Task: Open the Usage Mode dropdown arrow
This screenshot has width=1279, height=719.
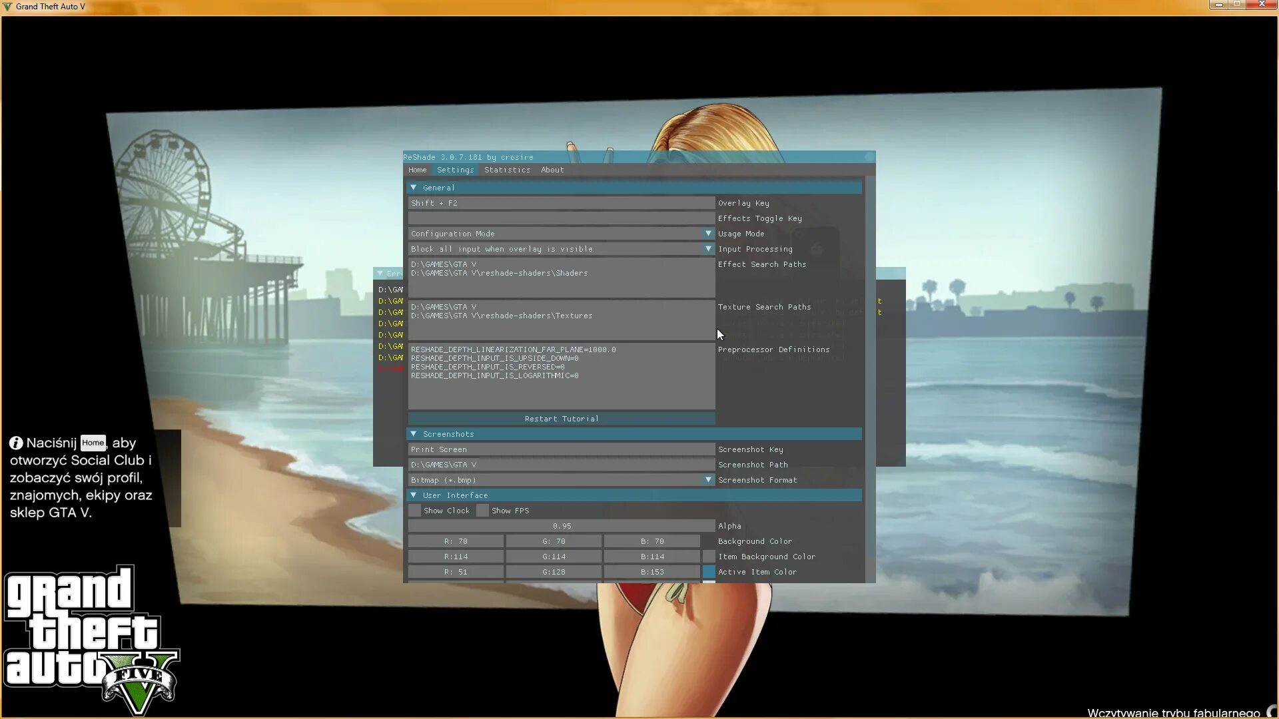Action: coord(708,234)
